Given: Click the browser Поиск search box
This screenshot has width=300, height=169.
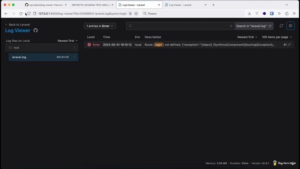Looking at the screenshot, I should coord(193,14).
